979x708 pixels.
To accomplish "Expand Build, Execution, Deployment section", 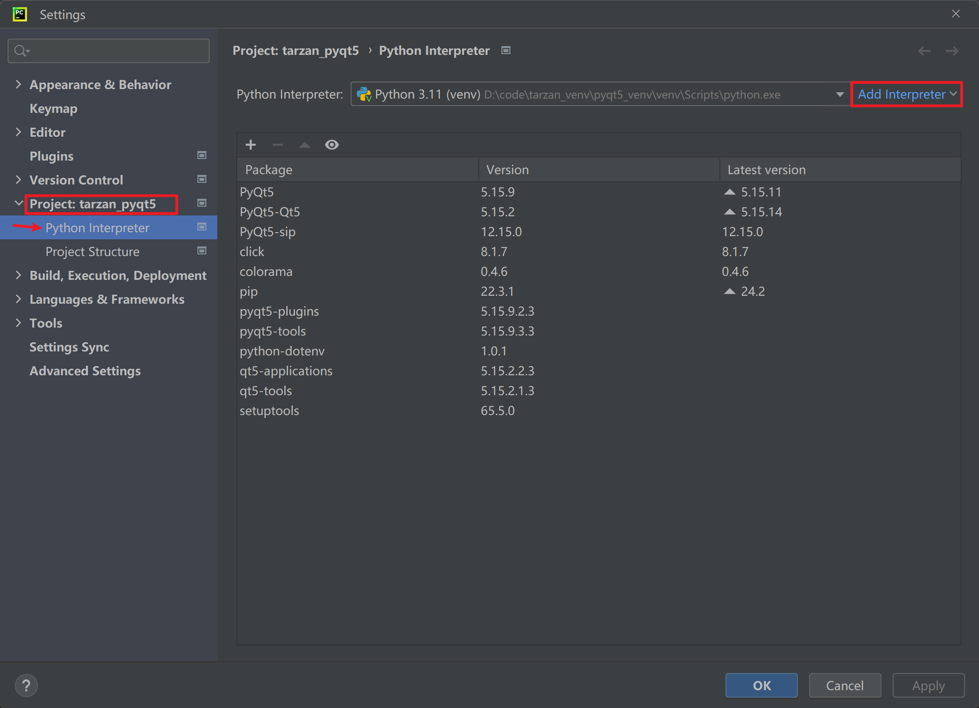I will pyautogui.click(x=18, y=275).
